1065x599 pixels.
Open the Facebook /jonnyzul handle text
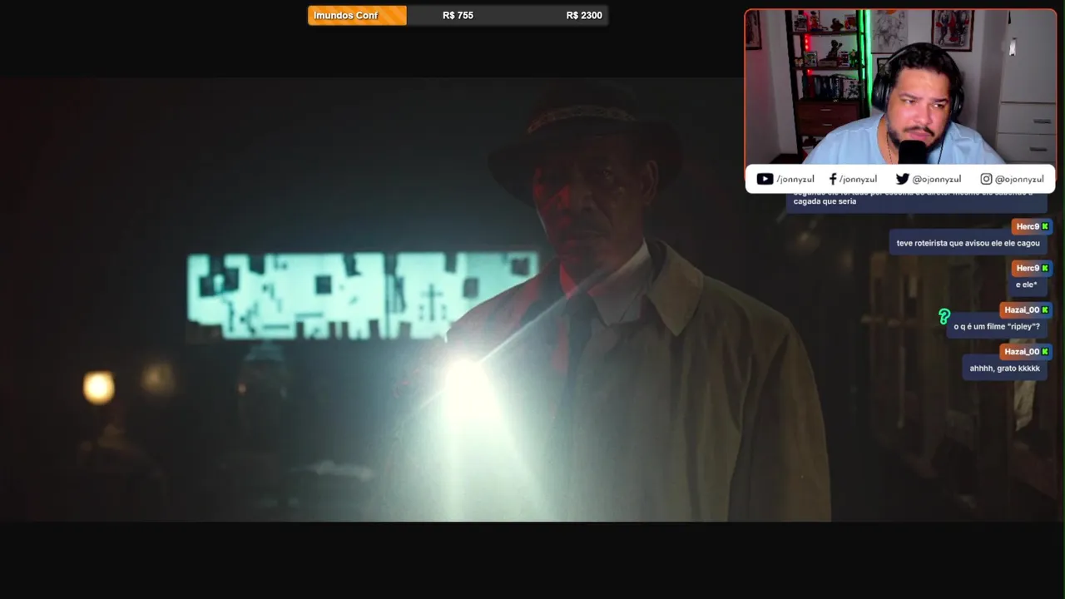click(858, 179)
